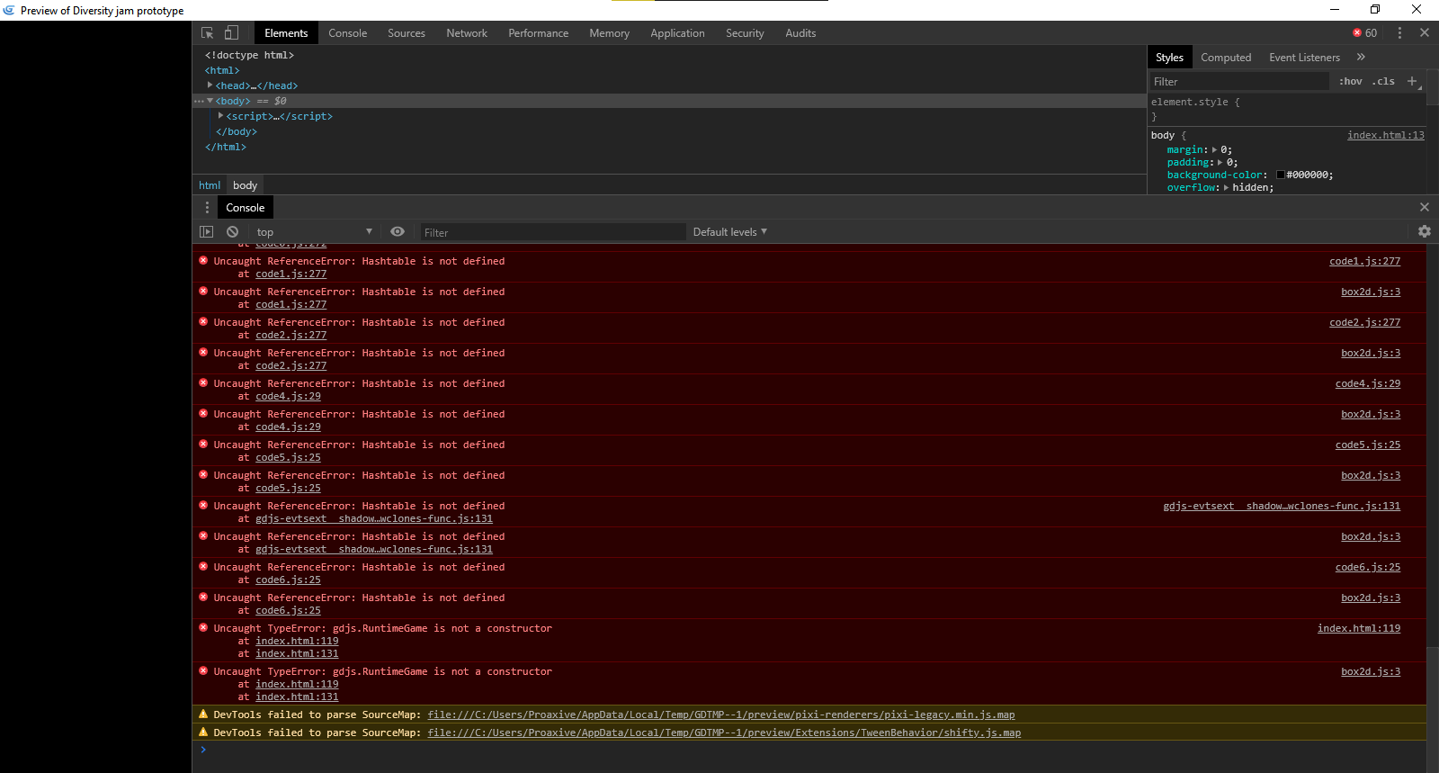Toggle the device toolbar icon
1439x773 pixels.
click(231, 33)
